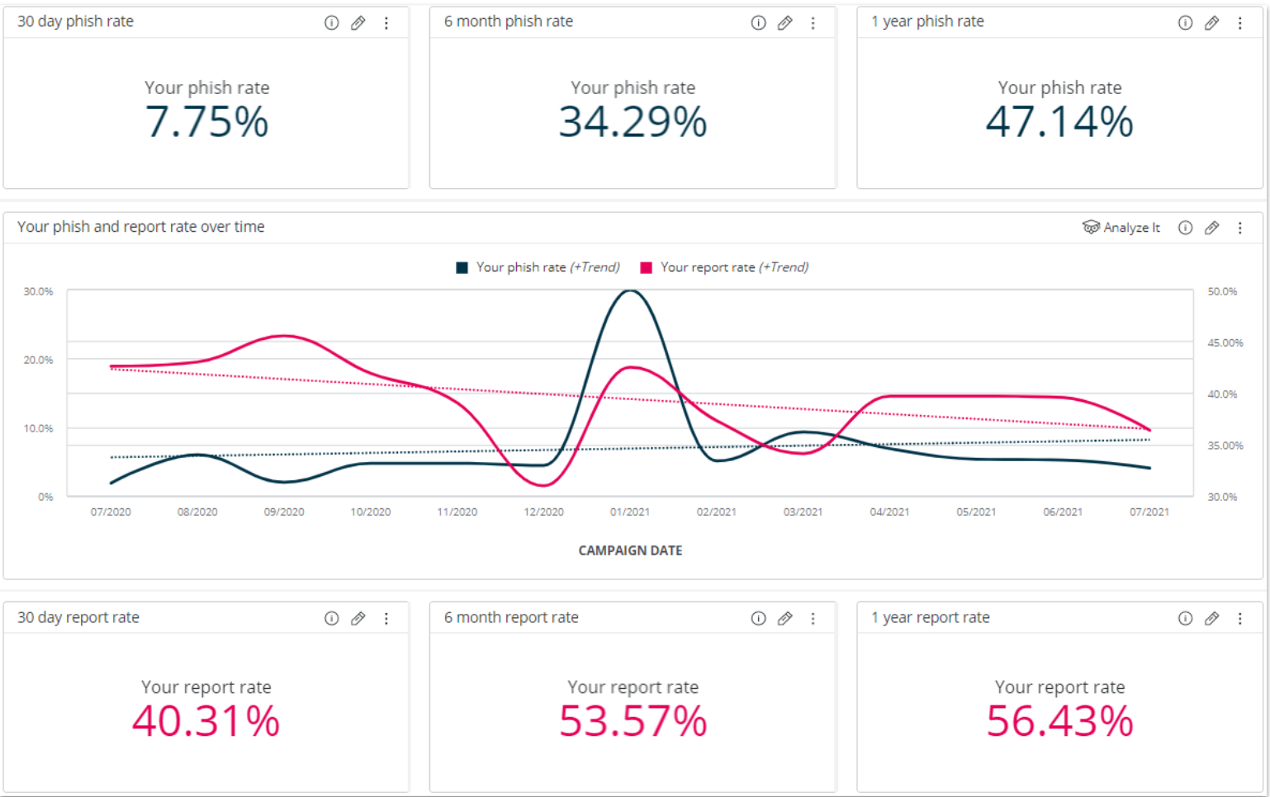Edit the 1 year phish rate widget
This screenshot has width=1270, height=797.
click(x=1212, y=23)
